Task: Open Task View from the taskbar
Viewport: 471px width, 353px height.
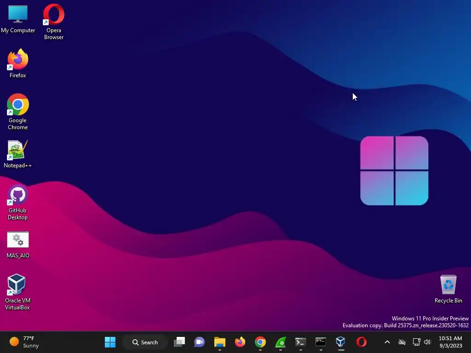Action: [179, 342]
